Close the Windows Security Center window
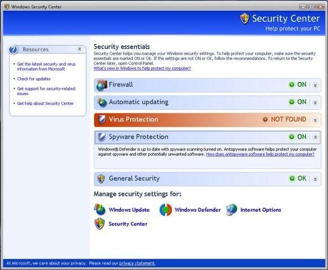The height and width of the screenshot is (270, 328). coord(320,7)
